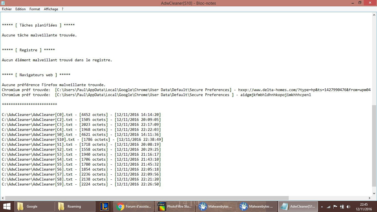Open the volume speaker tray icon
The height and width of the screenshot is (212, 377).
(x=348, y=206)
